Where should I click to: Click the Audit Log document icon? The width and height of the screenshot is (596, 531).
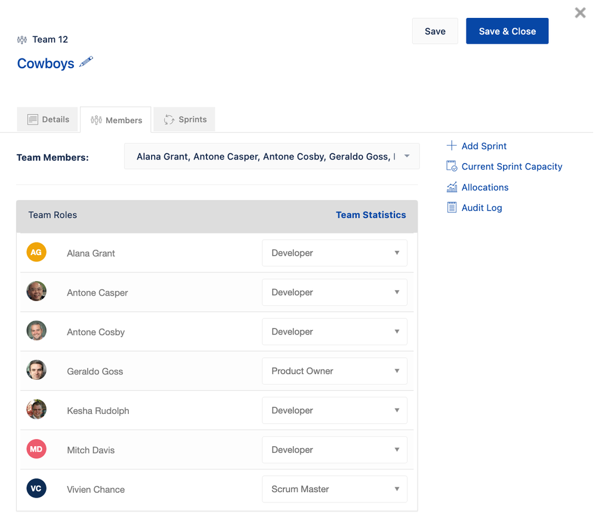click(452, 208)
